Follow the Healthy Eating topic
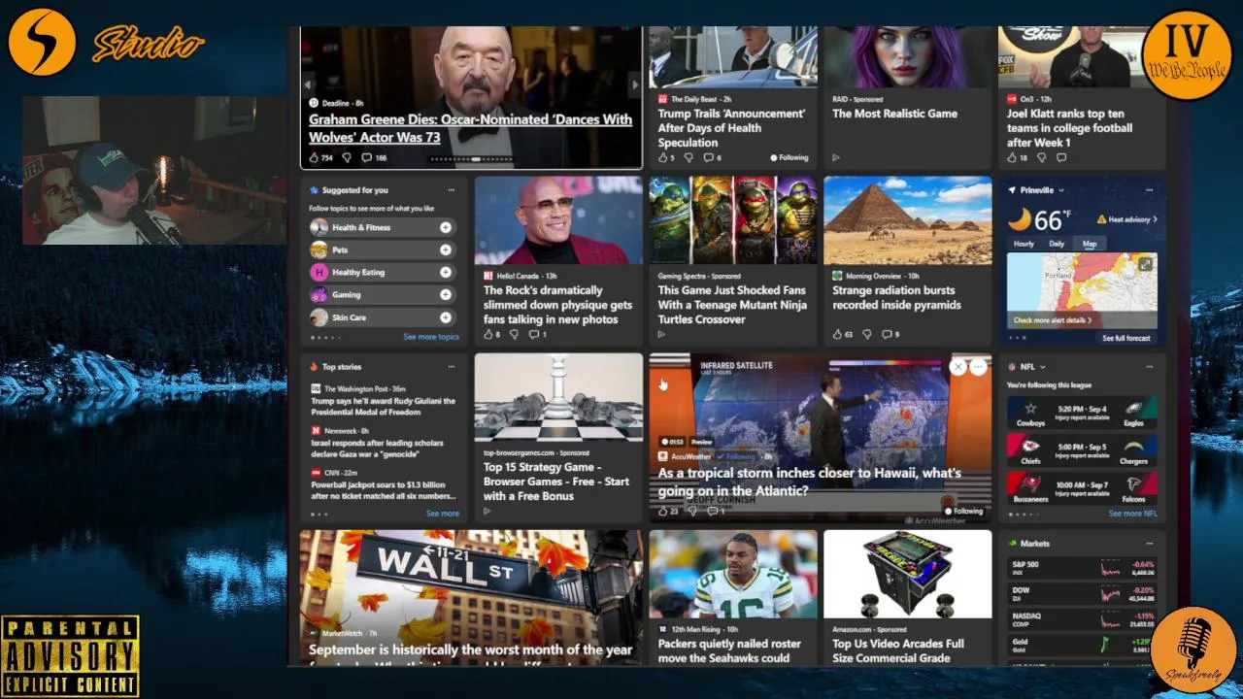 (445, 273)
